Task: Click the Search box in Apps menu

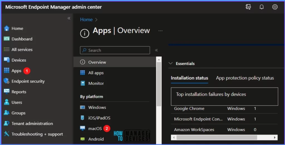Action: 115,50
